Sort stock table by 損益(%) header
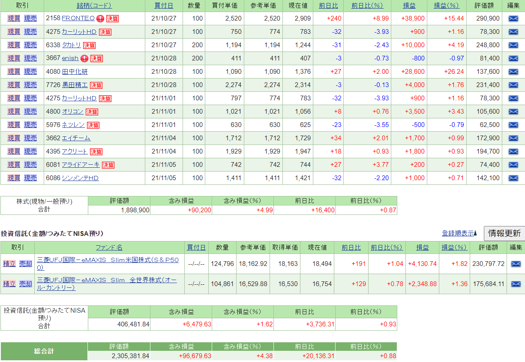525x362 pixels. pyautogui.click(x=446, y=6)
